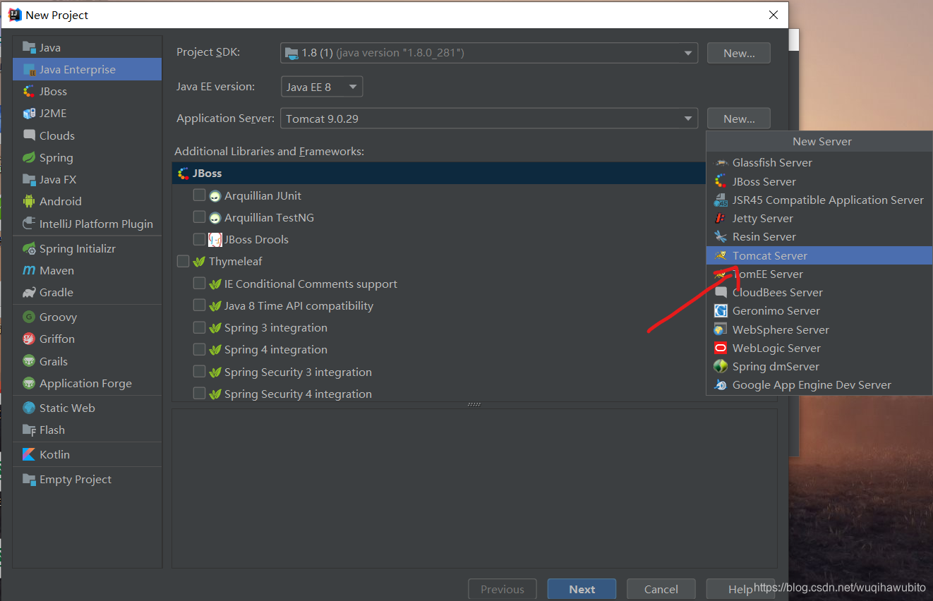The height and width of the screenshot is (601, 933).
Task: Click the JBoss project type icon in sidebar
Action: point(29,91)
